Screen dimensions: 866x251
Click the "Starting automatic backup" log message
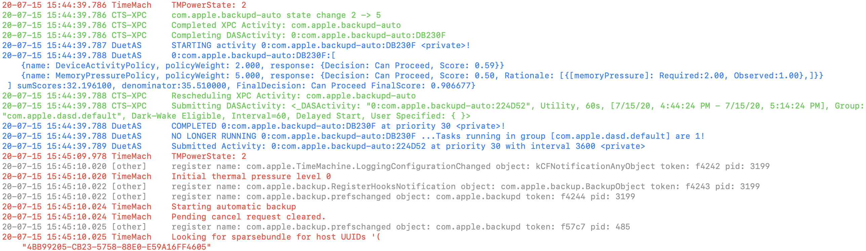point(234,207)
